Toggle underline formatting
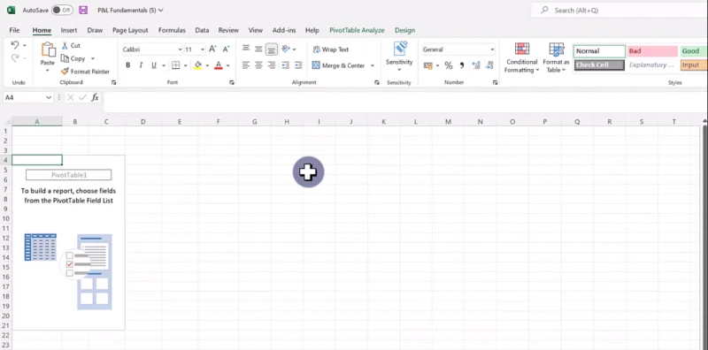Viewport: 708px width, 350px height. click(153, 65)
